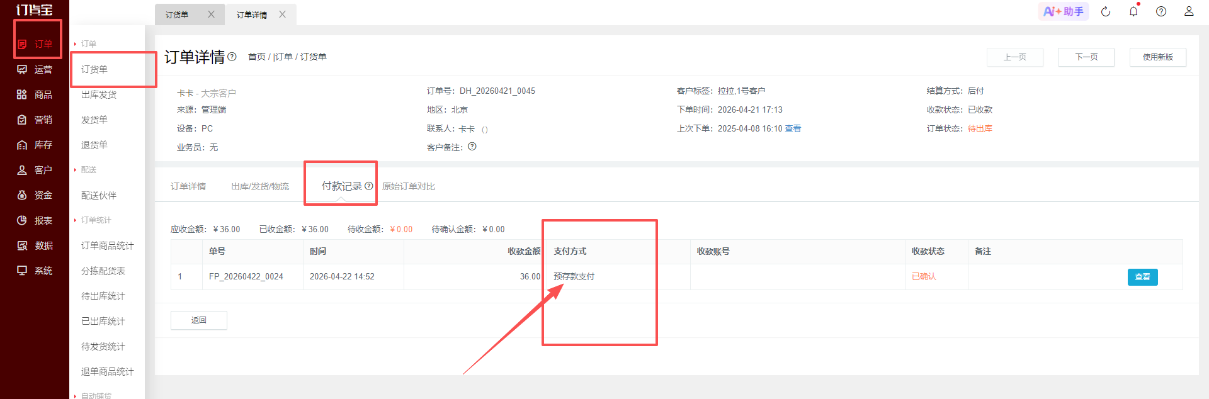Image resolution: width=1209 pixels, height=399 pixels.
Task: Open the AI+助手 assistant
Action: 1064,11
